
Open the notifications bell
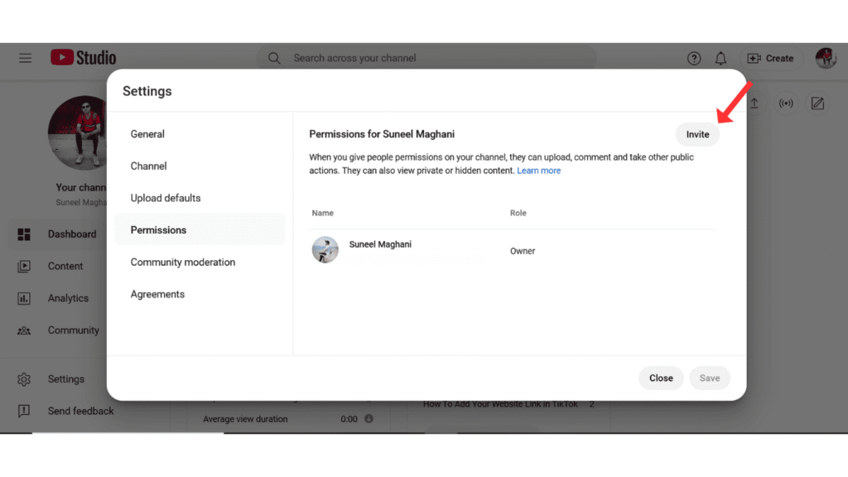[x=720, y=59]
